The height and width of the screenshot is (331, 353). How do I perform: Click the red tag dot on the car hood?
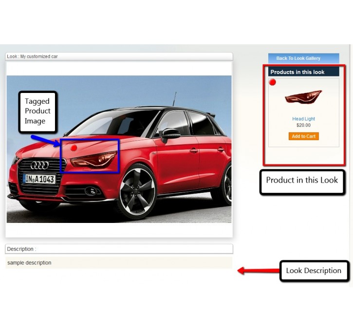tap(74, 148)
